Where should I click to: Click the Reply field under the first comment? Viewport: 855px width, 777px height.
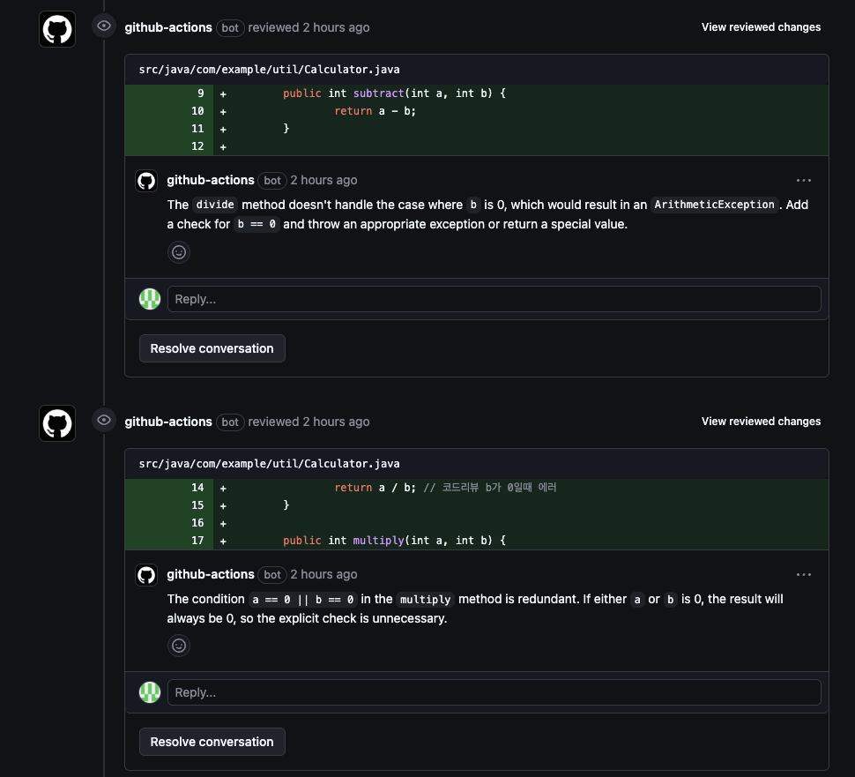(x=494, y=298)
